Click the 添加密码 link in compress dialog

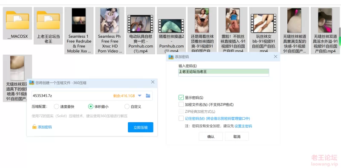pos(45,127)
